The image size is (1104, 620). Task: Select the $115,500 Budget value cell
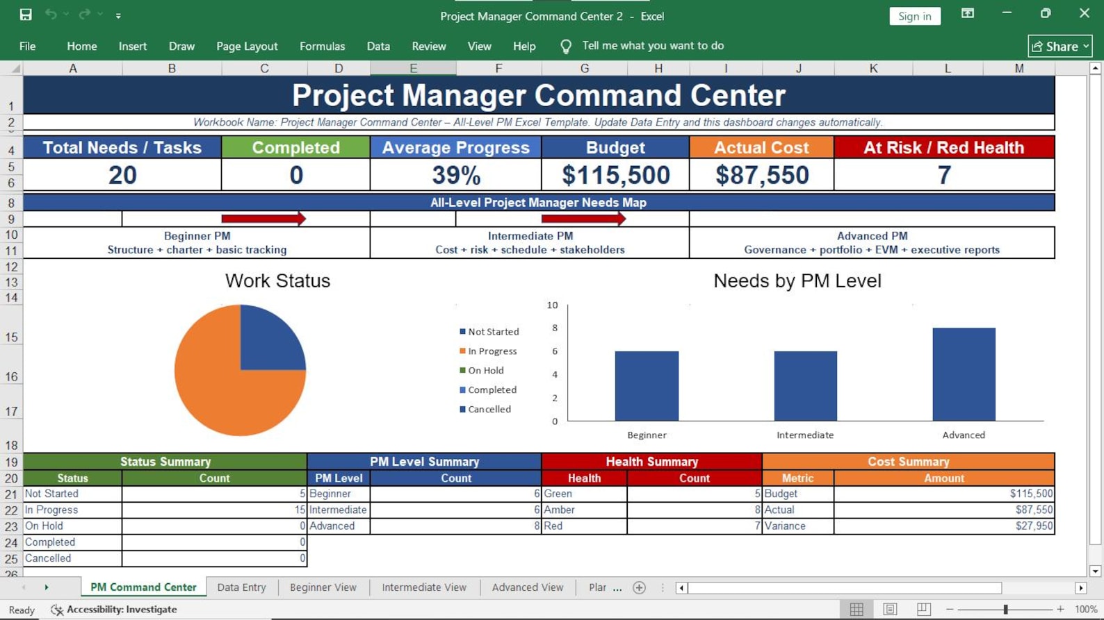(615, 175)
